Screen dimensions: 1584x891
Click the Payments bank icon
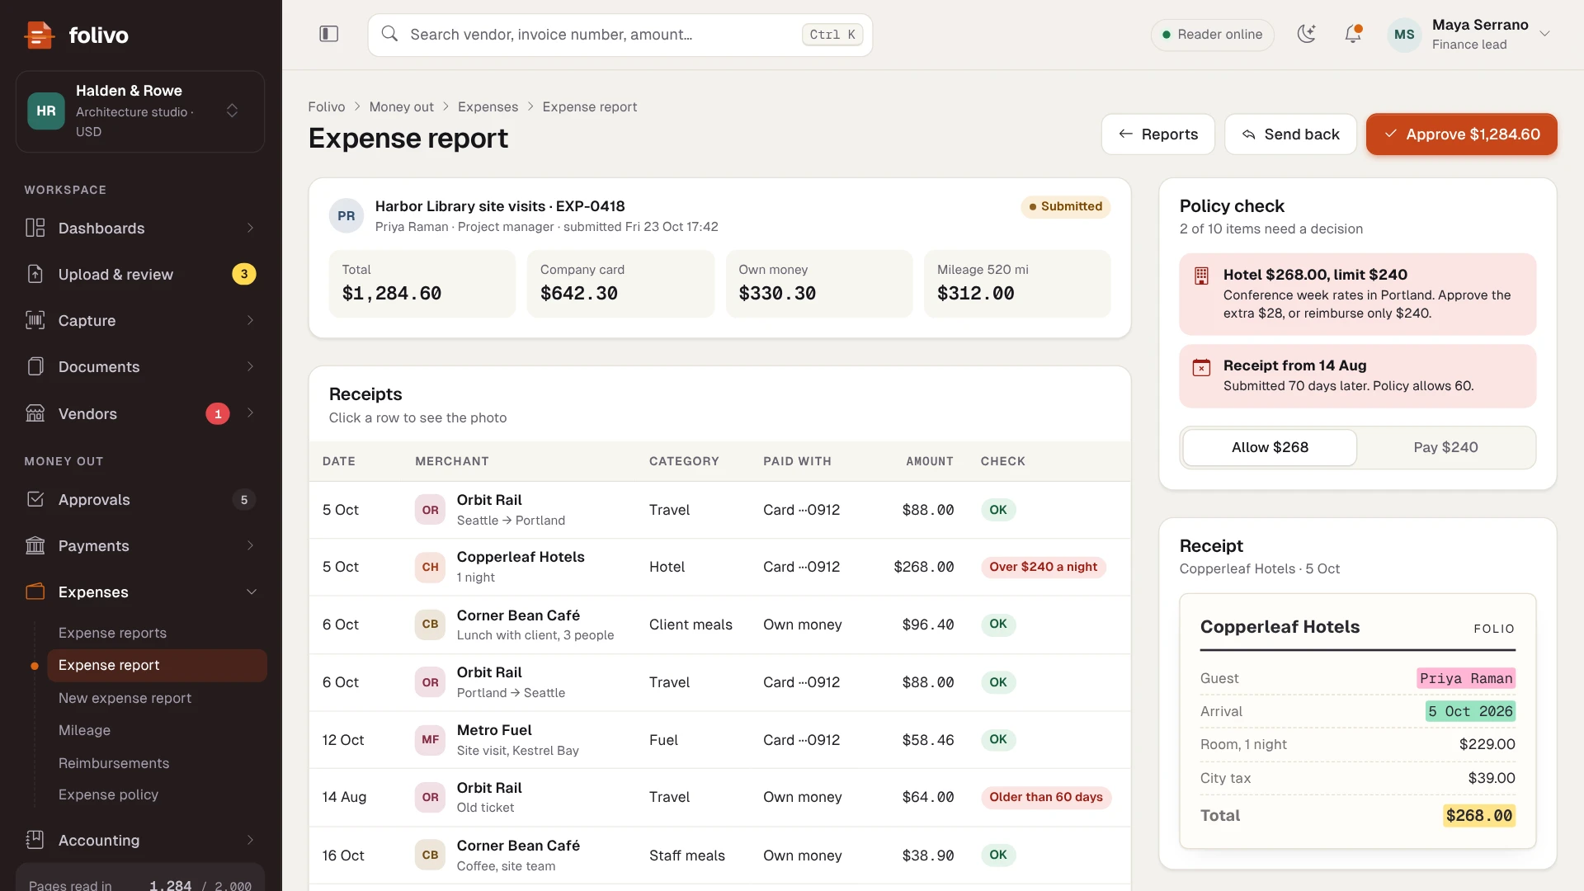pyautogui.click(x=35, y=545)
